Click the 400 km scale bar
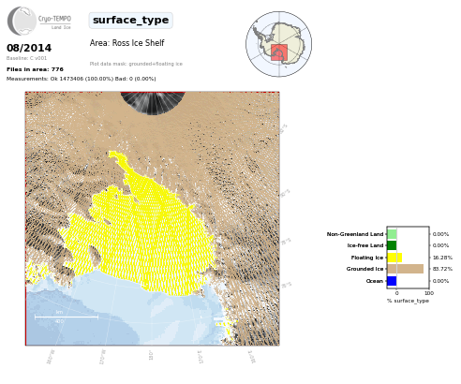Viewport: 461px width, 384px height. [x=67, y=317]
